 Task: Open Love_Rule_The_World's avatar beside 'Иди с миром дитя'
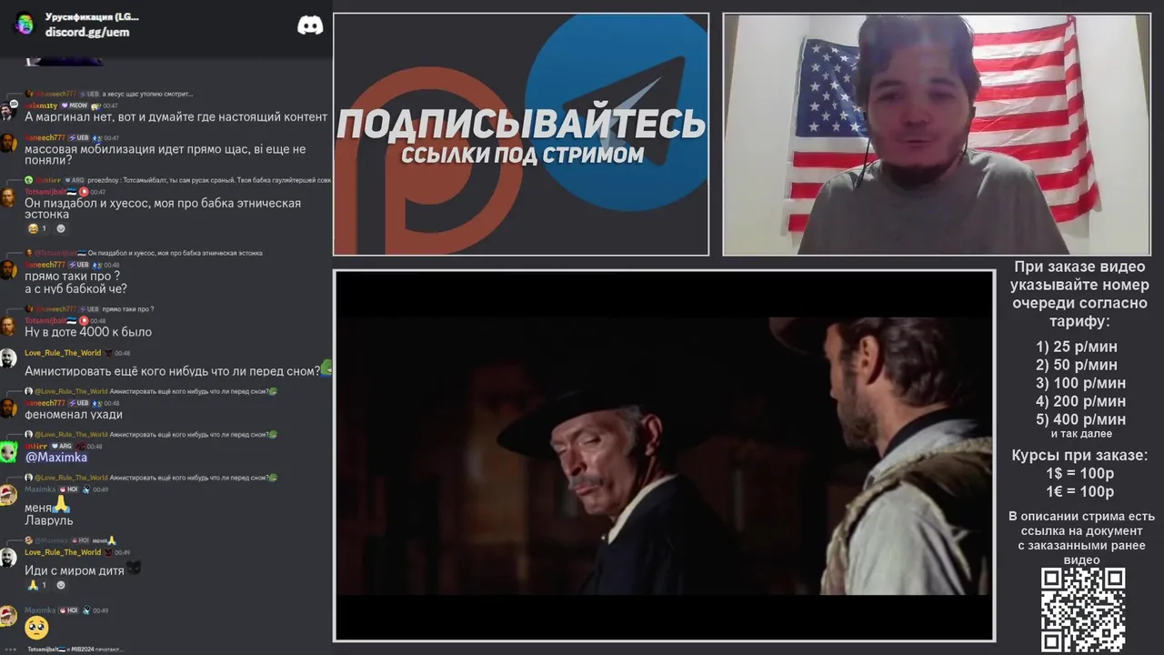(x=8, y=558)
